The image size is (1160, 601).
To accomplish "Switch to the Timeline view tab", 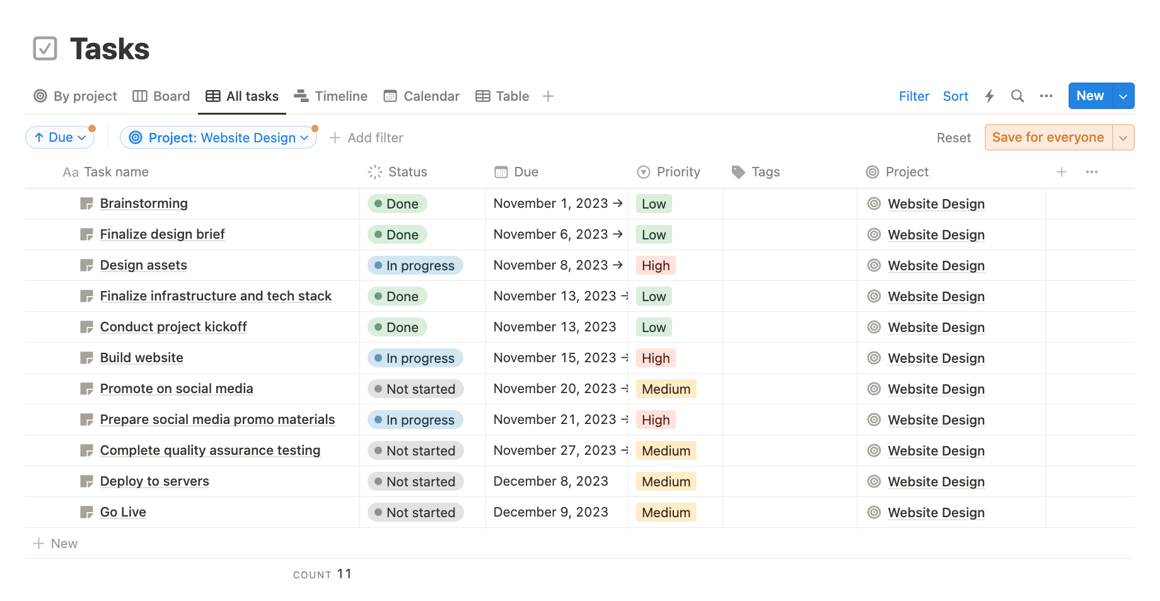I will tap(340, 96).
